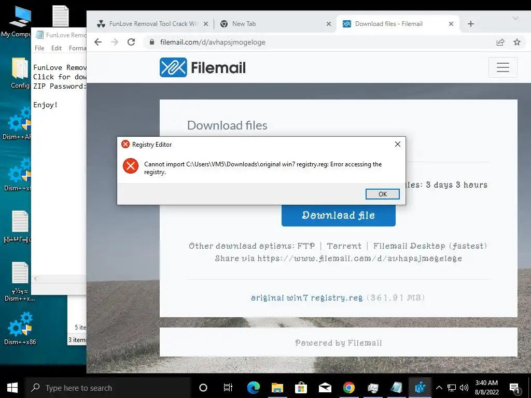Click the taskbar search box
This screenshot has width=531, height=398.
pyautogui.click(x=108, y=388)
